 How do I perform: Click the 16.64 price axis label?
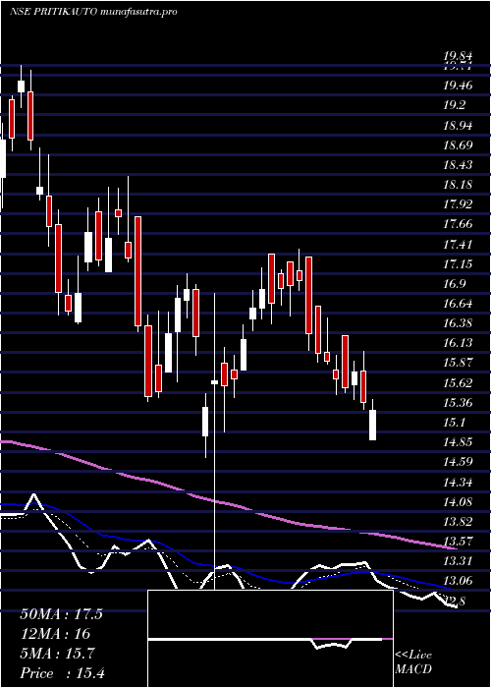tap(458, 304)
